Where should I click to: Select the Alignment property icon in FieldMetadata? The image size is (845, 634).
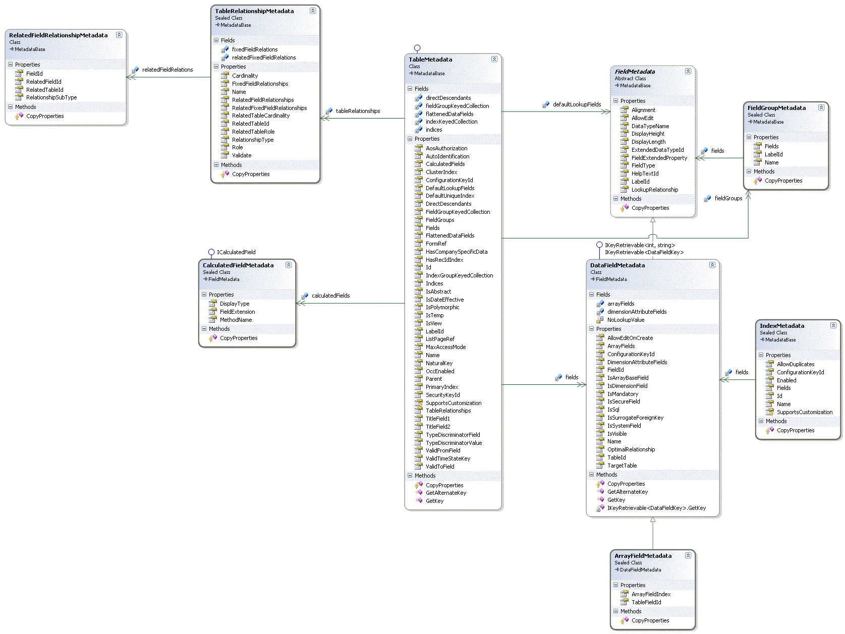tap(624, 110)
